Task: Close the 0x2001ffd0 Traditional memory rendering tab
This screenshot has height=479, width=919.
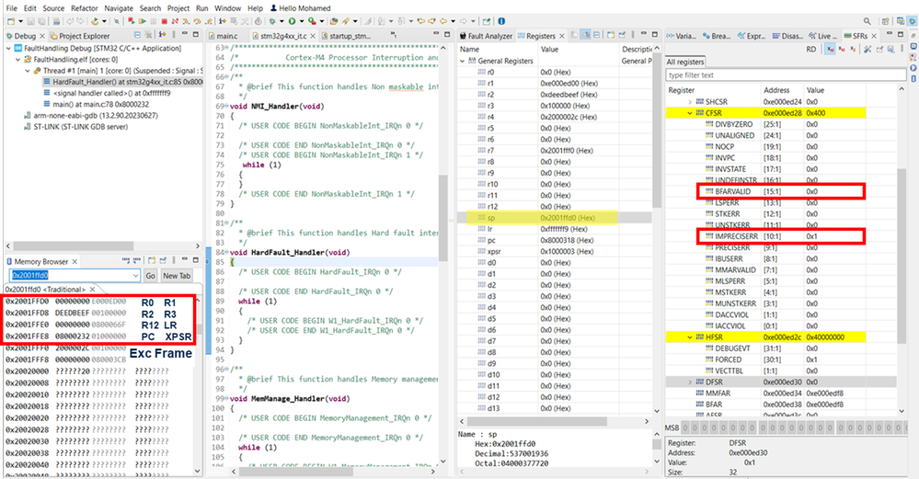Action: (x=92, y=290)
